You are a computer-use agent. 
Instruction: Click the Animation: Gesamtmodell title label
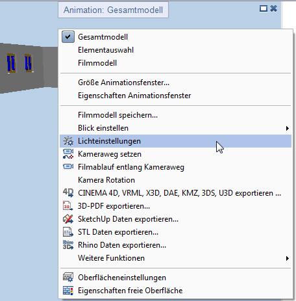(x=113, y=10)
